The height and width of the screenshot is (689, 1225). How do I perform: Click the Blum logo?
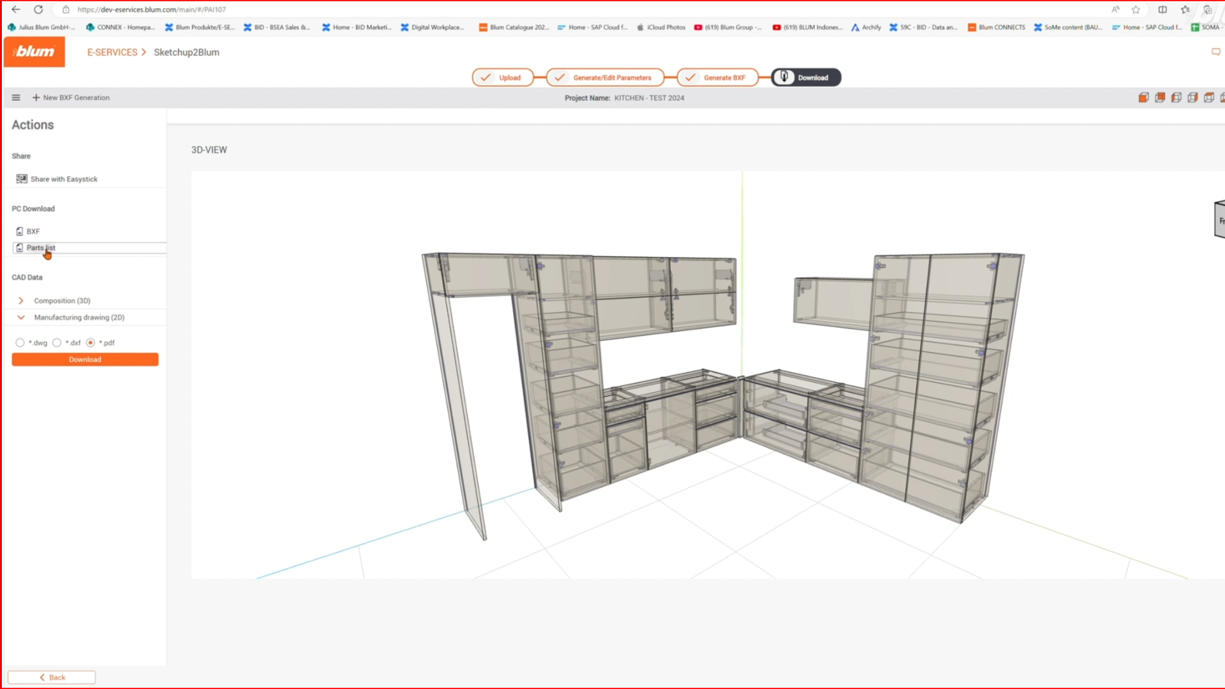pos(34,52)
